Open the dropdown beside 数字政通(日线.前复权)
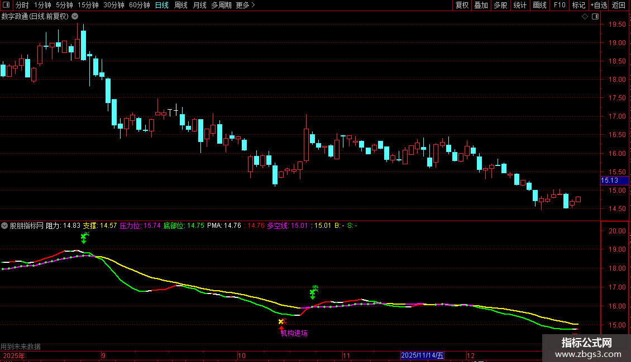Viewport: 631px width, 362px height. [x=75, y=17]
